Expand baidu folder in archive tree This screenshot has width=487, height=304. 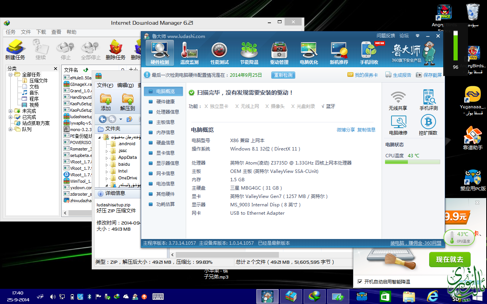pyautogui.click(x=107, y=165)
